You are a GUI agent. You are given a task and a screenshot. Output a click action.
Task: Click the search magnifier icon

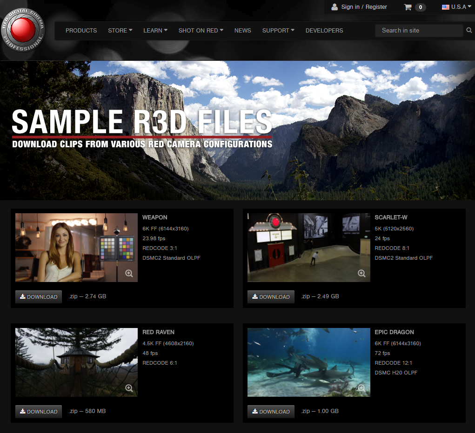coord(469,31)
